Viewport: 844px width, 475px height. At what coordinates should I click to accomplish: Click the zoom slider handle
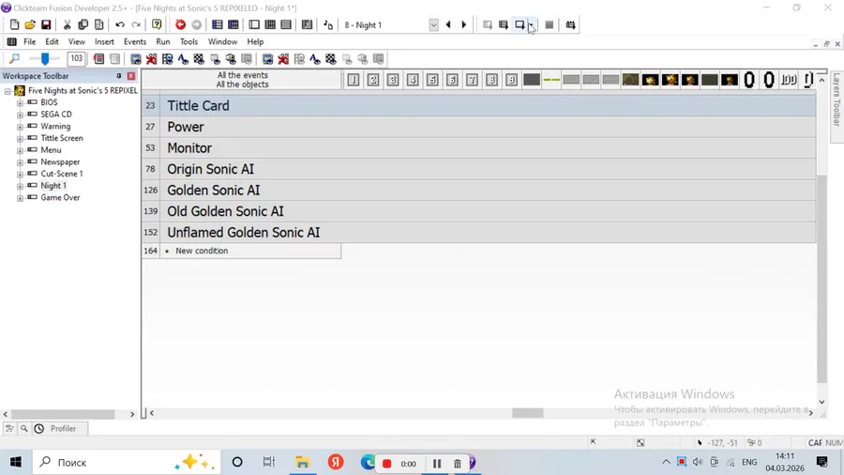[x=45, y=58]
